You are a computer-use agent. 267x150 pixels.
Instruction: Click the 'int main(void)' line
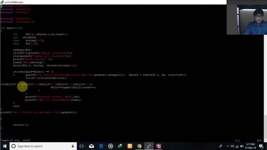(x=11, y=28)
